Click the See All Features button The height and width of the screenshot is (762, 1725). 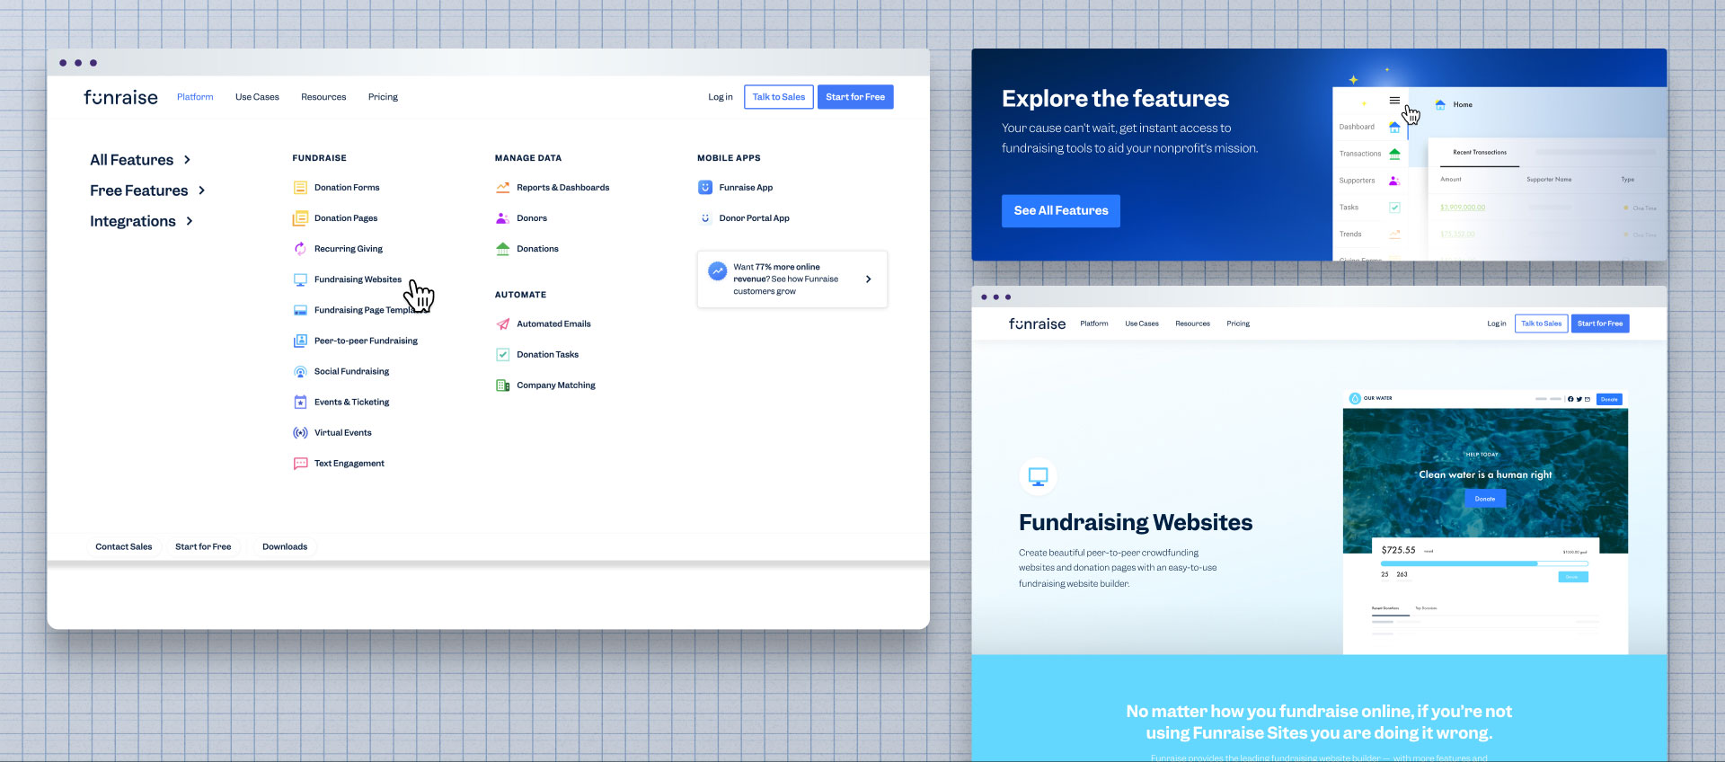(1061, 211)
